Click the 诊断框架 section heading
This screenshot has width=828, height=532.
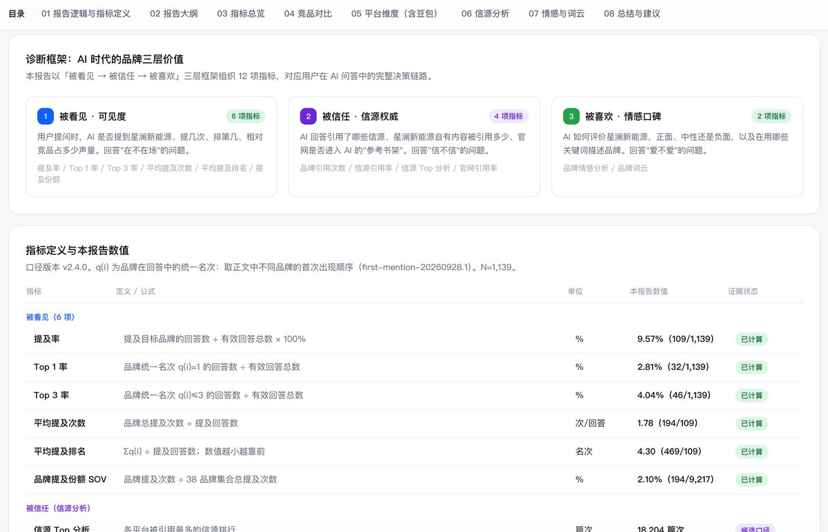(x=104, y=60)
